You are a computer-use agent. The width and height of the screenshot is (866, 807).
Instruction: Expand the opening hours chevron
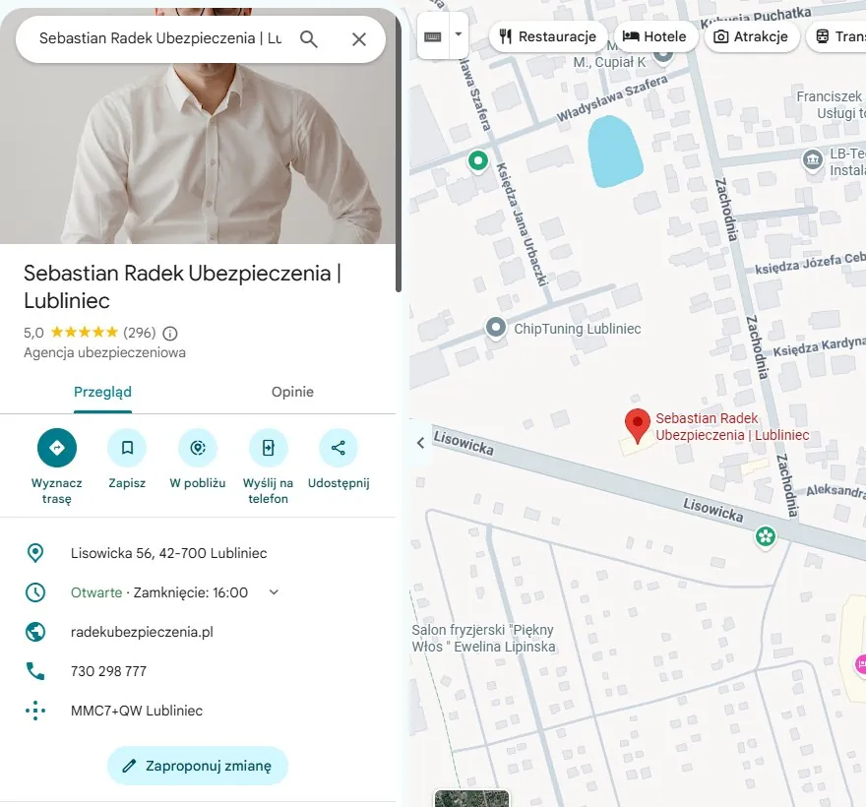pyautogui.click(x=274, y=592)
